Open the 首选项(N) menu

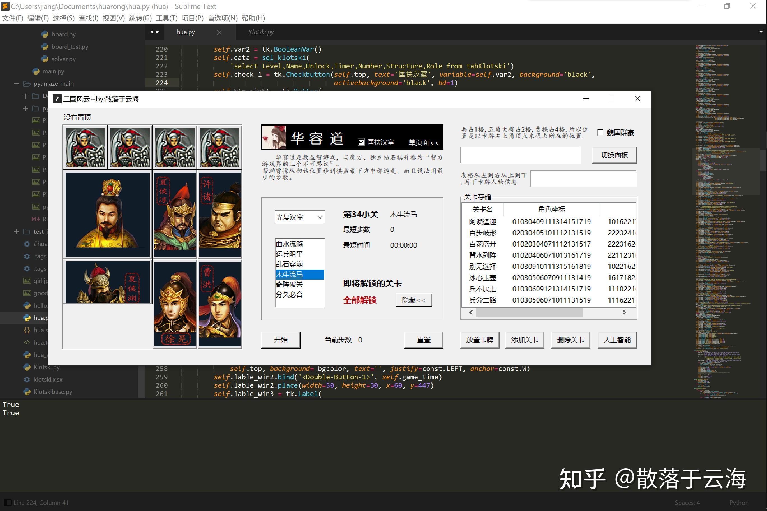point(223,18)
